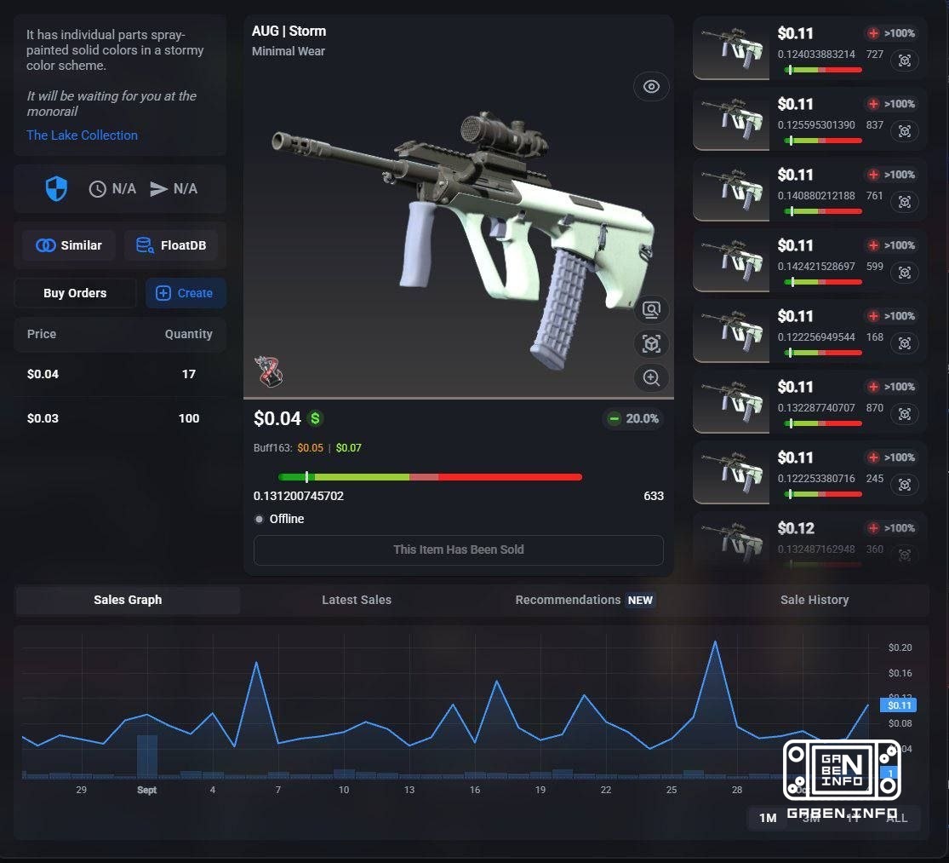This screenshot has height=863, width=949.
Task: Switch to the Latest Sales tab
Action: (357, 600)
